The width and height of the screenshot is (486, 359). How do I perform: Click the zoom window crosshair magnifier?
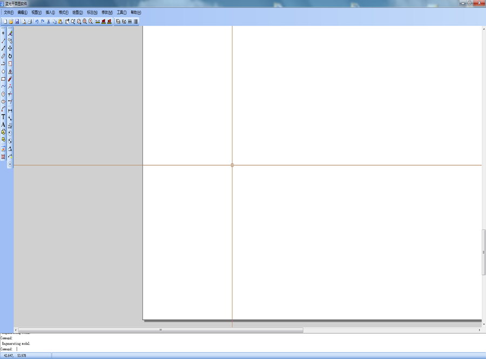coord(85,22)
